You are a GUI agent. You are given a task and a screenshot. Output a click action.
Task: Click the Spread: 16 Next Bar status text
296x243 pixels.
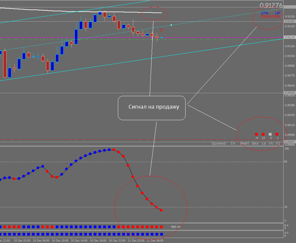(x=246, y=143)
